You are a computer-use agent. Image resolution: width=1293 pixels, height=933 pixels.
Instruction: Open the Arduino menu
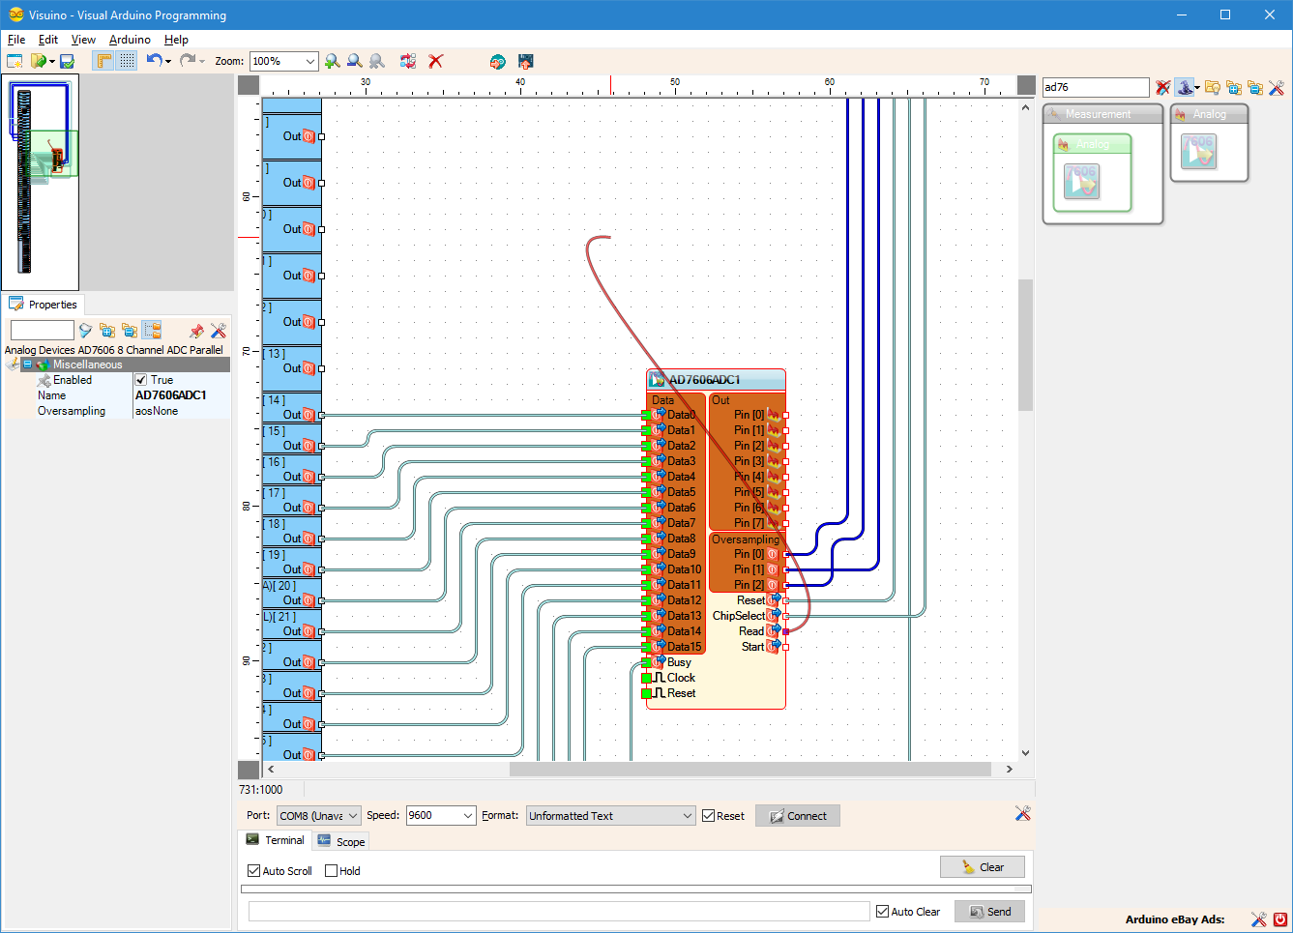[x=130, y=40]
